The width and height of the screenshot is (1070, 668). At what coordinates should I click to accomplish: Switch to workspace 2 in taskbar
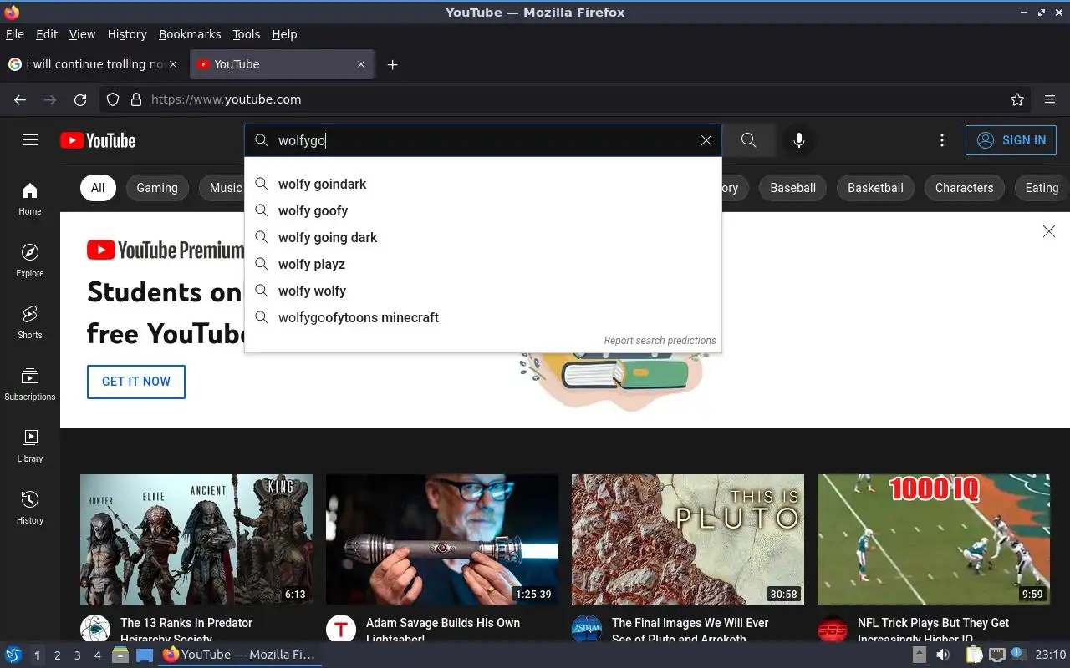[x=57, y=655]
